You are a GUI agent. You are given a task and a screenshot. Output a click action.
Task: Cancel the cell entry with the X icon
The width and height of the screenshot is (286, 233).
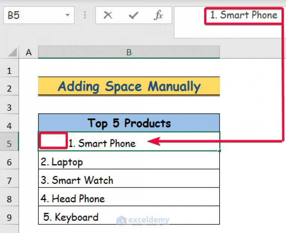tap(108, 15)
